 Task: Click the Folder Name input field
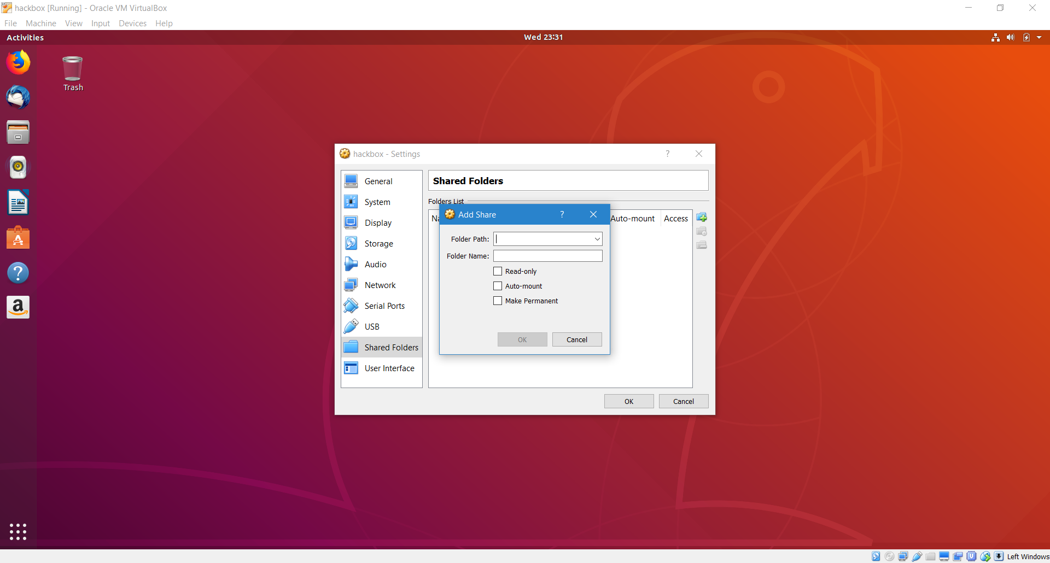point(548,256)
